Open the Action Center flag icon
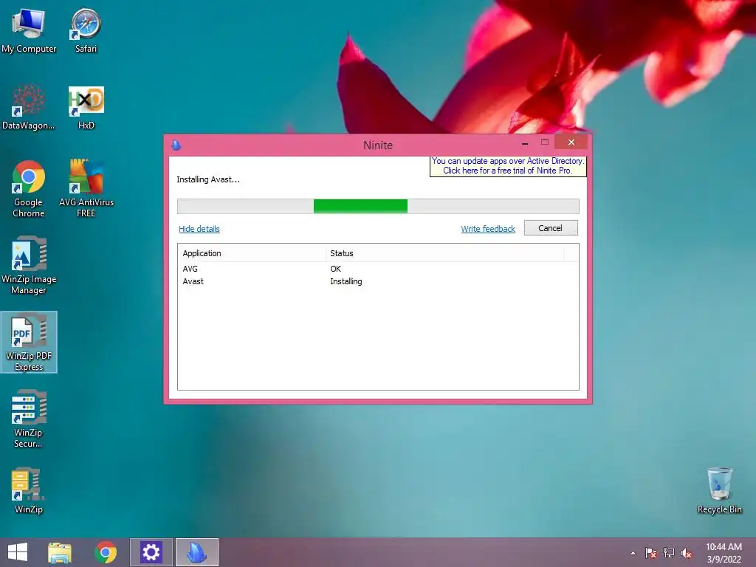Image resolution: width=756 pixels, height=567 pixels. click(651, 553)
